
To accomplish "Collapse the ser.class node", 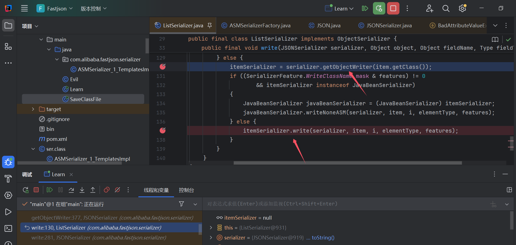I will (x=33, y=149).
